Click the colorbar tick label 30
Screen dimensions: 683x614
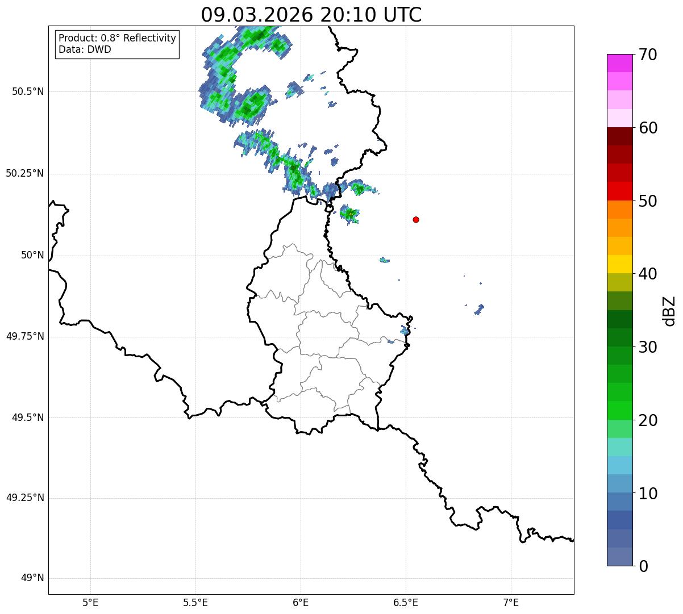click(648, 347)
